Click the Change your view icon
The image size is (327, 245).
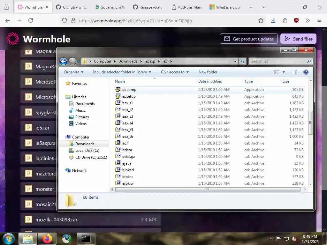277,72
